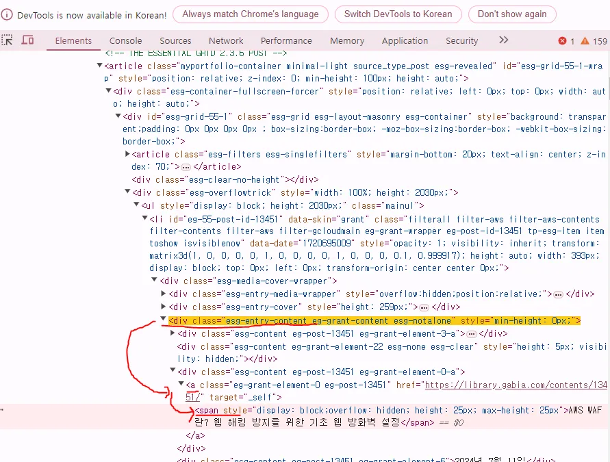This screenshot has width=610, height=462.
Task: Open the Memory tab
Action: (347, 41)
